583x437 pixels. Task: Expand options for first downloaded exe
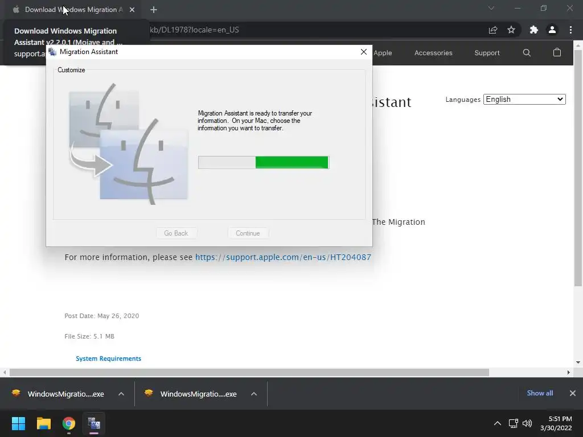121,394
